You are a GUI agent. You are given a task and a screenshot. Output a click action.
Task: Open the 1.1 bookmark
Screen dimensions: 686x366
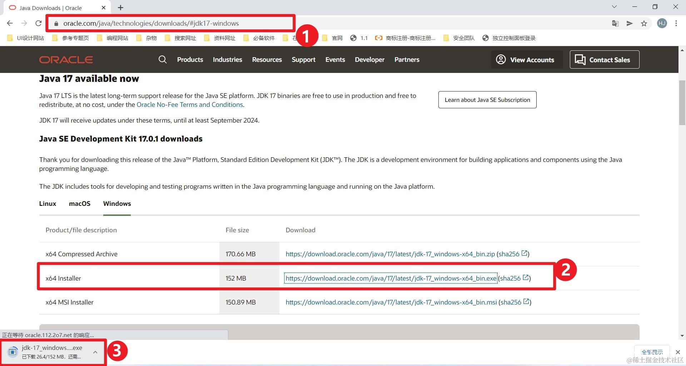[359, 38]
